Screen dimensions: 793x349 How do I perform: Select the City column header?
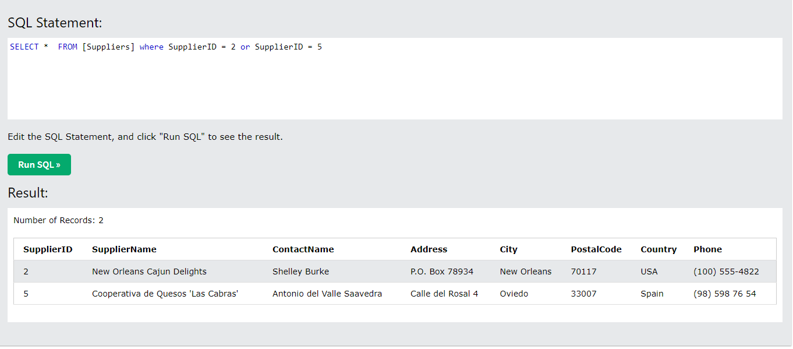point(508,249)
